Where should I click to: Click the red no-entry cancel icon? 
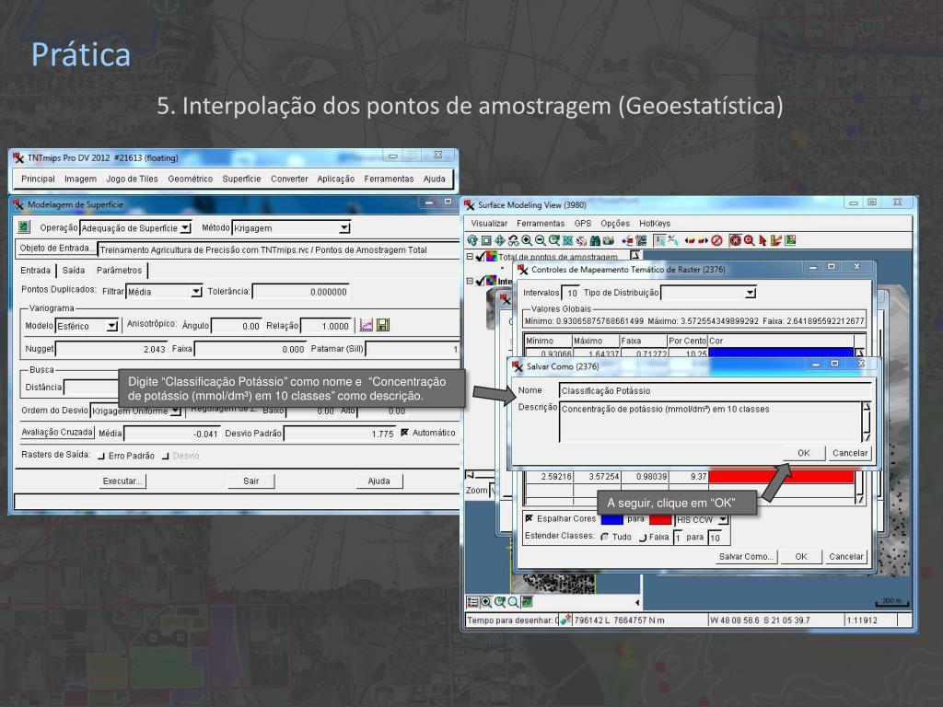pyautogui.click(x=716, y=240)
